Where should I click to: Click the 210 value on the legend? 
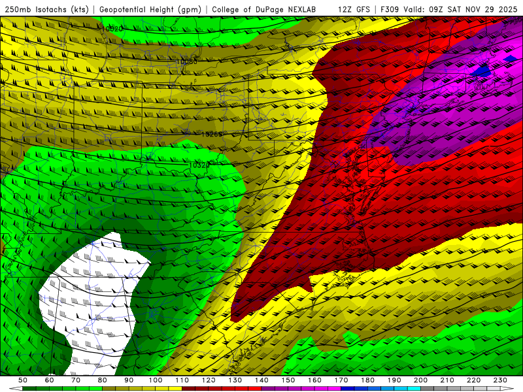point(447,380)
